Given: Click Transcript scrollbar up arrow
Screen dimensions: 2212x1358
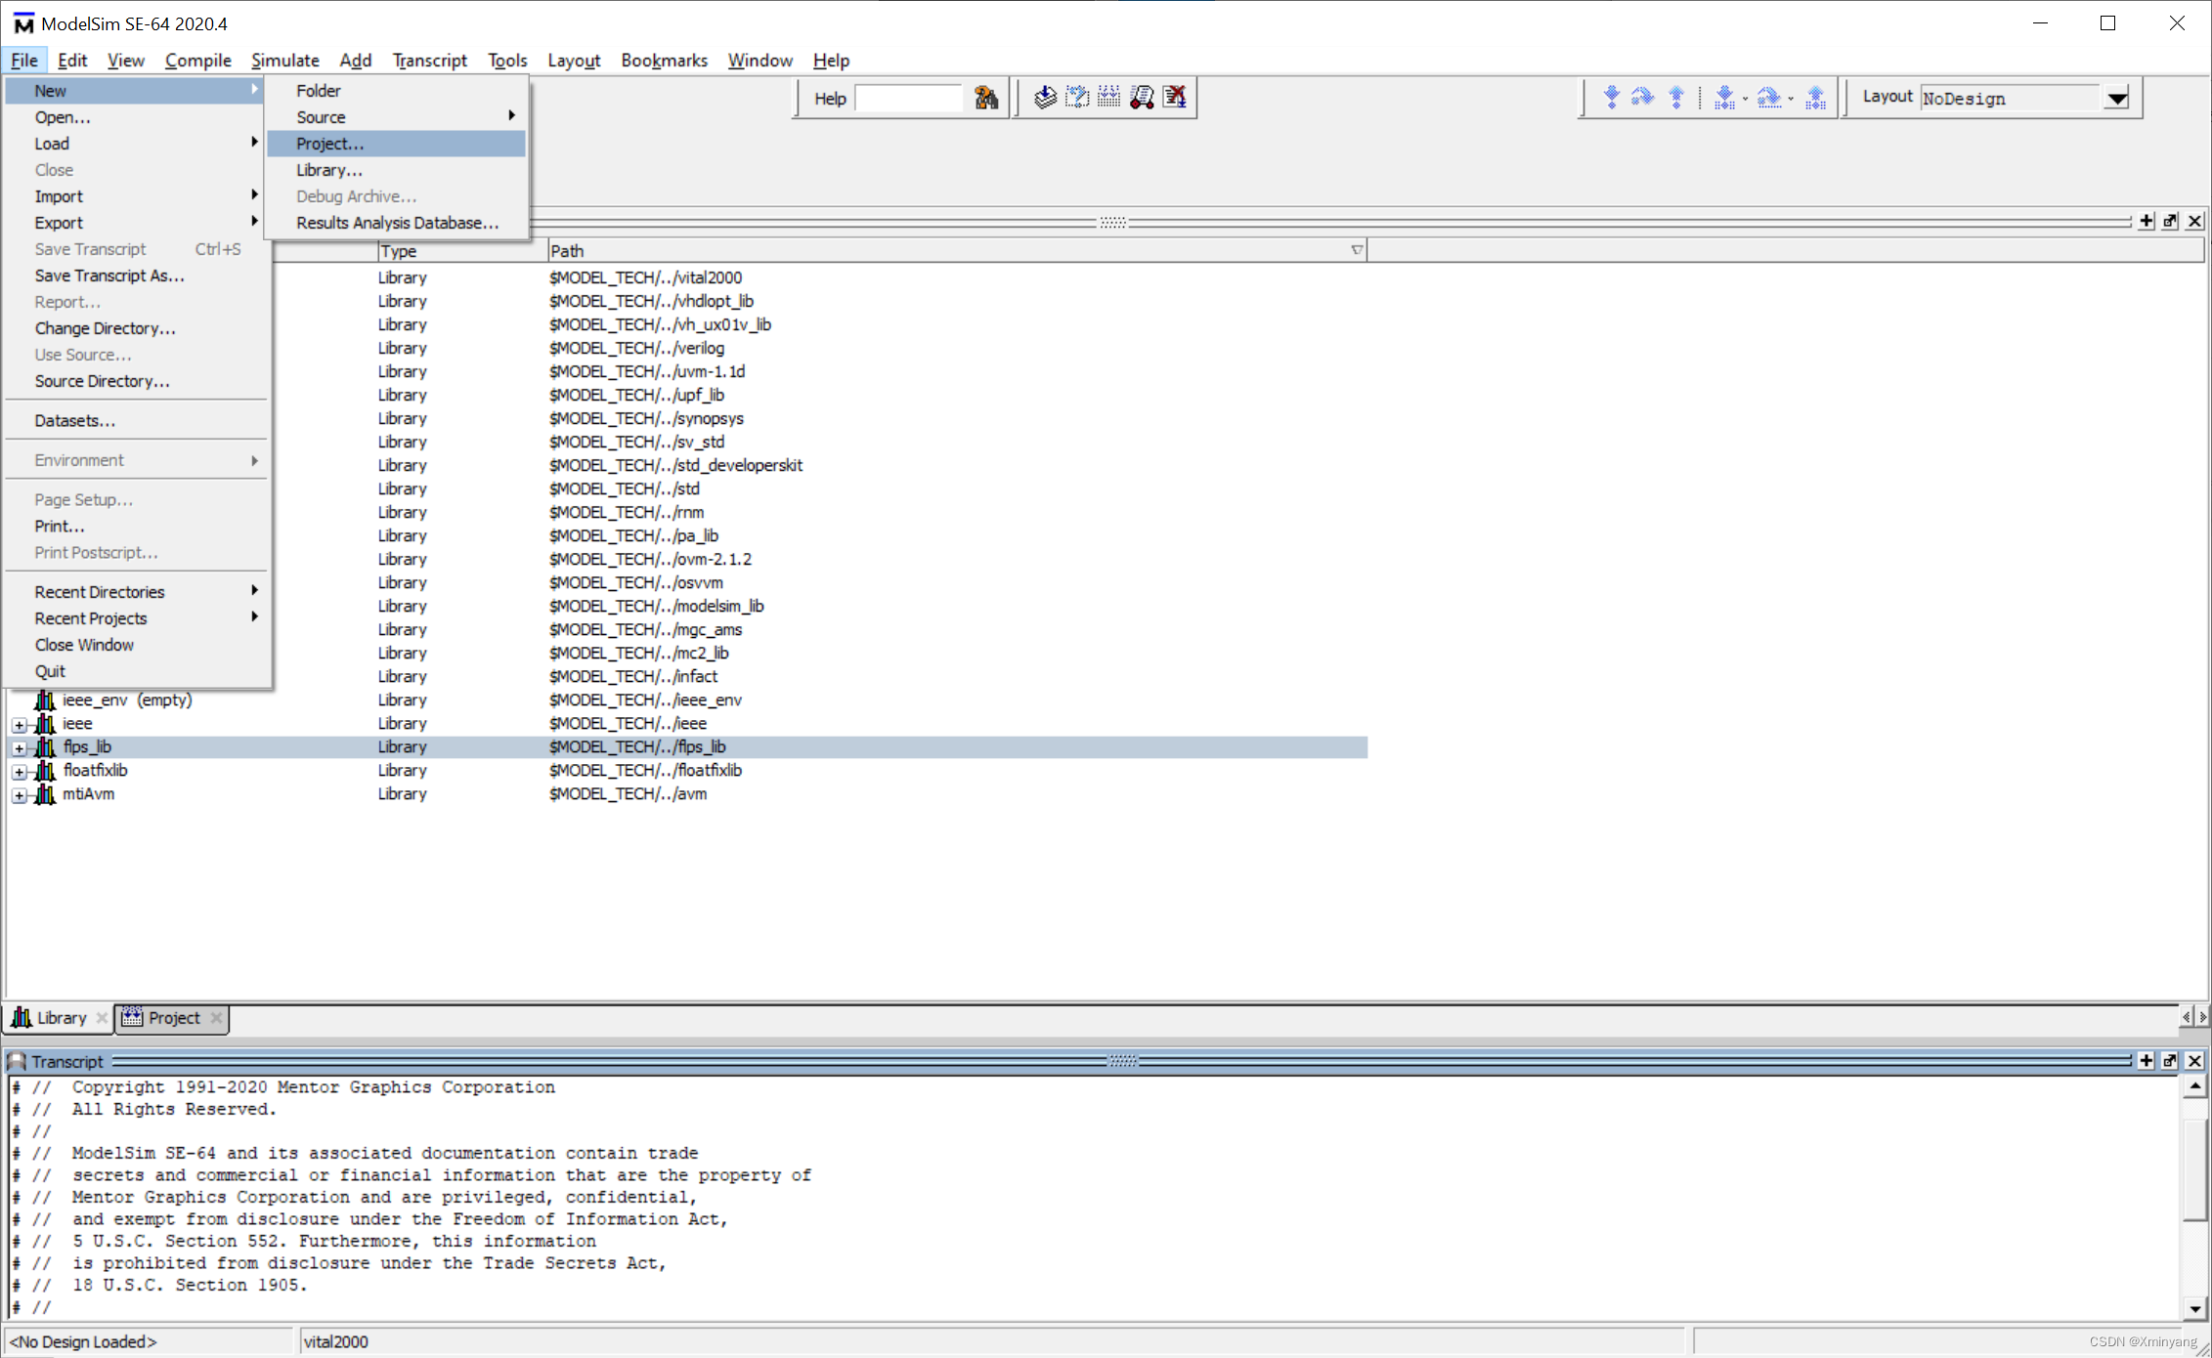Looking at the screenshot, I should [x=2194, y=1086].
